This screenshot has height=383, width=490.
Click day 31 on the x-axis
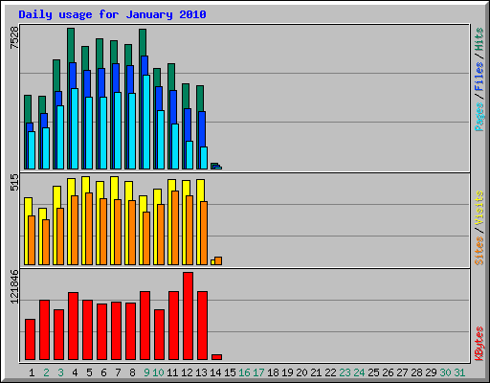coord(459,372)
